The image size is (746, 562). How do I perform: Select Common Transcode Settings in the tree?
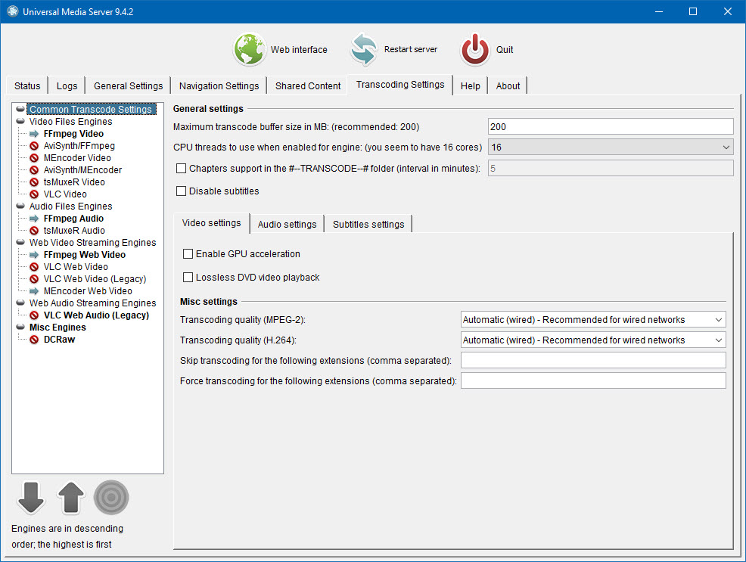pos(91,110)
